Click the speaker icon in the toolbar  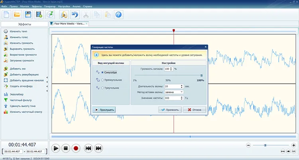point(64,14)
